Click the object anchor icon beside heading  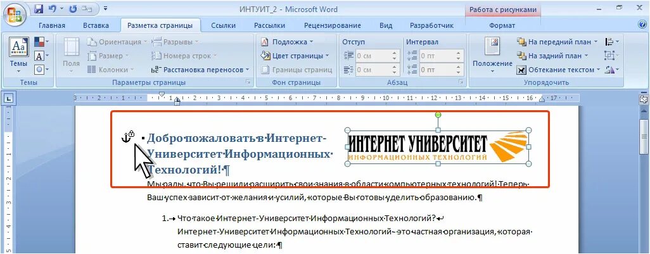[128, 137]
